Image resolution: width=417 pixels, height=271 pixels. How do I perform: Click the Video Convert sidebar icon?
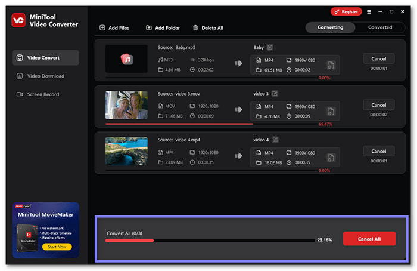point(20,58)
